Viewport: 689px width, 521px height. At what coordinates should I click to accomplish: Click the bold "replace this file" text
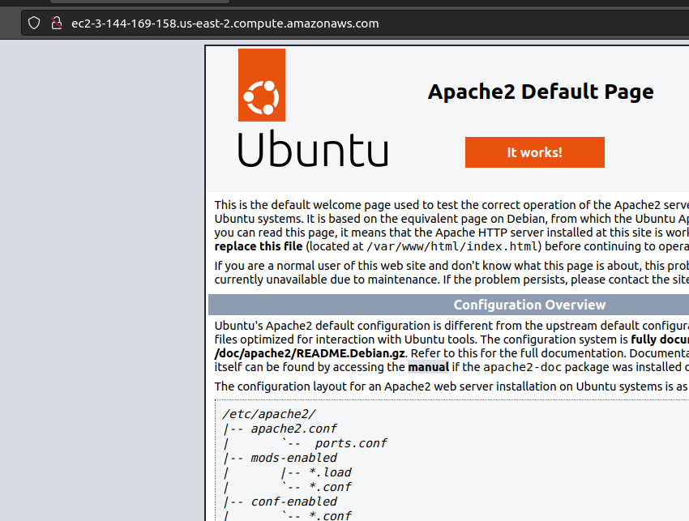[x=259, y=246]
